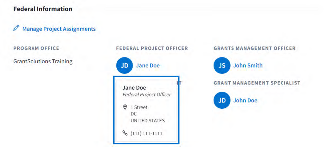Open the Manage Project Assignments link

pos(59,29)
